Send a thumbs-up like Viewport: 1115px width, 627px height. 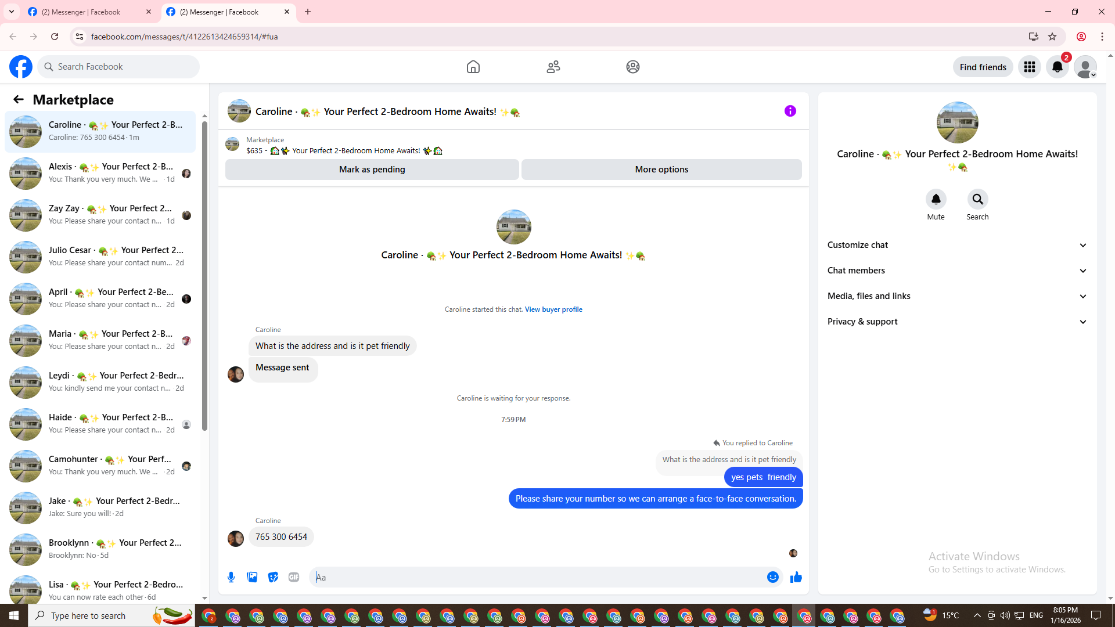click(x=796, y=577)
